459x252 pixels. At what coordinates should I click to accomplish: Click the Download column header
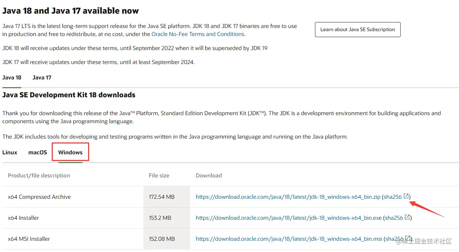click(x=209, y=176)
